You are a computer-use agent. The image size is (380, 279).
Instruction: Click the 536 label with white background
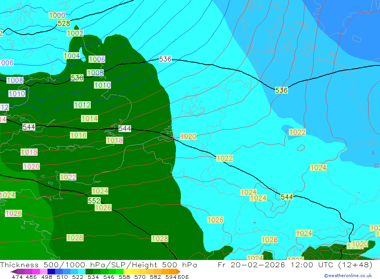[165, 59]
